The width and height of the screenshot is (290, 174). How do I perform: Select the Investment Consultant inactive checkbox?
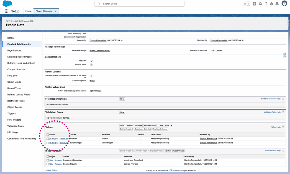(48, 160)
